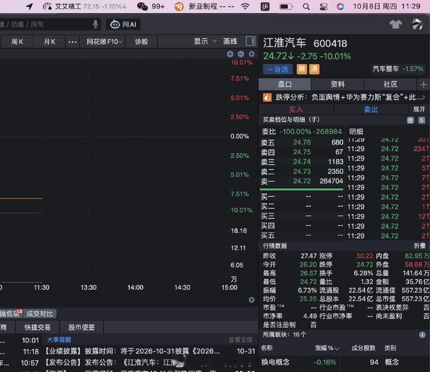Screen dimensions: 430x372
Task: Open the skin (T-shirt) theme icon
Action: [x=396, y=24]
